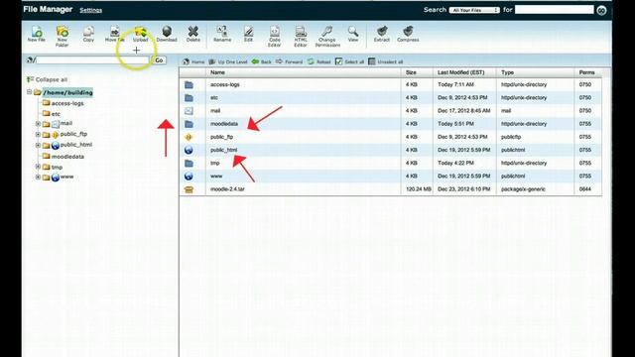Select etc row in file list
Screen dimensions: 635x357
(390, 97)
